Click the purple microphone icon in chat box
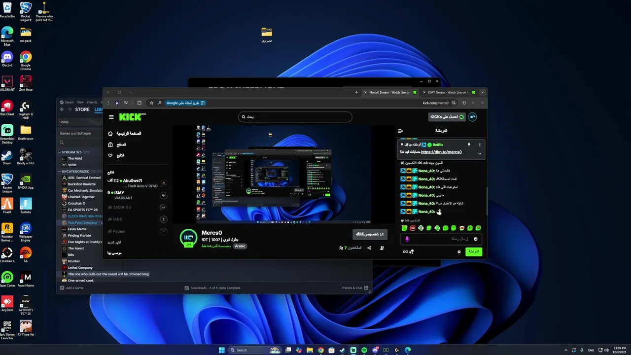Screen dimensions: 631x355 [x=407, y=239]
